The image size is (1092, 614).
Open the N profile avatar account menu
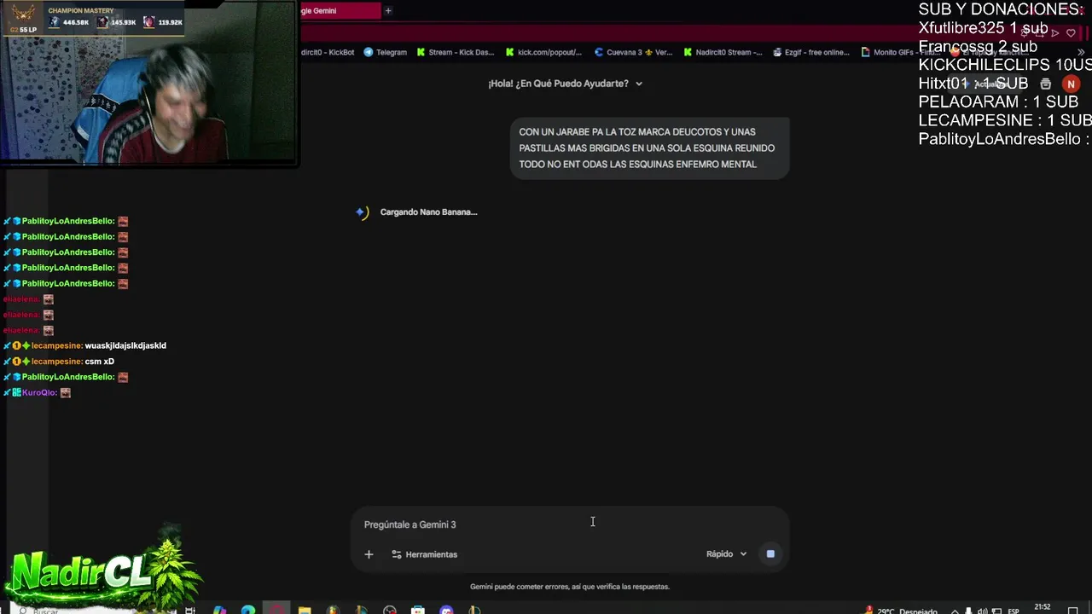tap(1071, 84)
